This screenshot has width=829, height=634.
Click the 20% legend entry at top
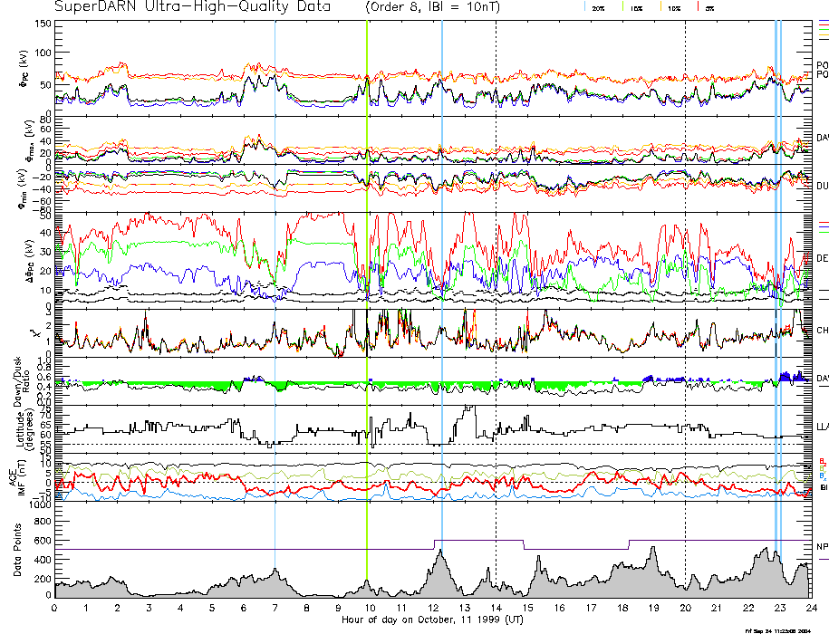coord(598,7)
